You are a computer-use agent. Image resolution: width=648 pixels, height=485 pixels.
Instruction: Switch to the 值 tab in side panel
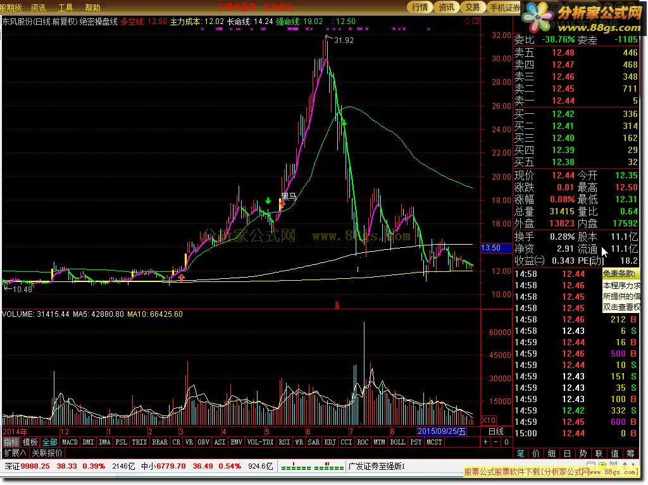coord(615,453)
